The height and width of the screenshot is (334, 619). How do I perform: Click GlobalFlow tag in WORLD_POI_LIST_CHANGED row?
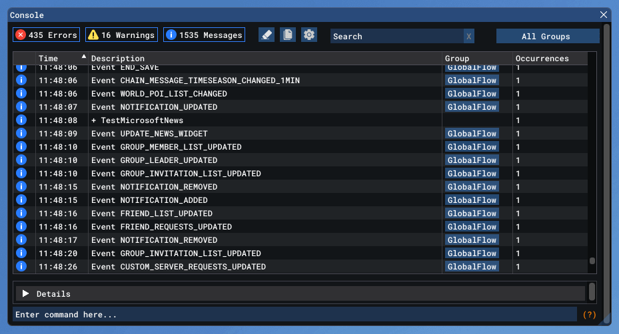472,93
